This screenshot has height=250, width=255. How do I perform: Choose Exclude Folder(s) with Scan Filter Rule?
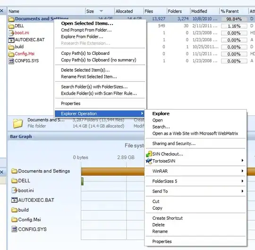(x=100, y=94)
